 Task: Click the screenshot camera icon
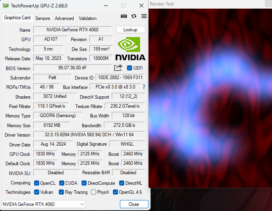pos(124,16)
